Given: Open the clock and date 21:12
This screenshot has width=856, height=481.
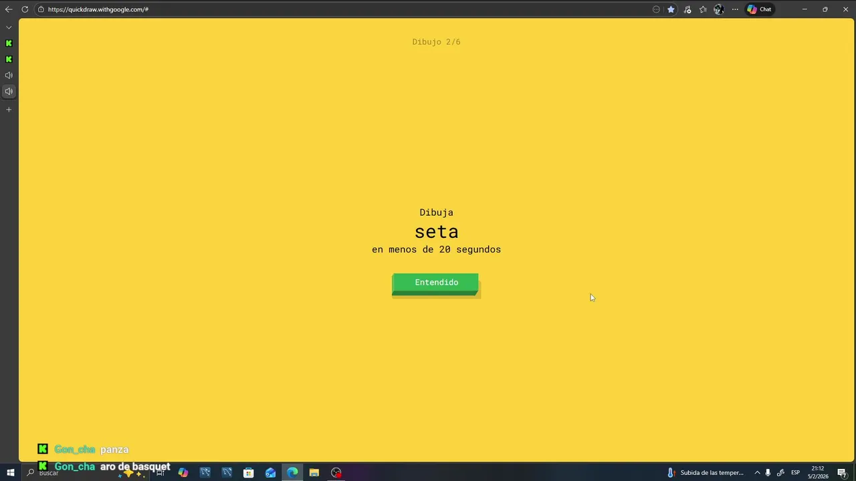Looking at the screenshot, I should (818, 473).
